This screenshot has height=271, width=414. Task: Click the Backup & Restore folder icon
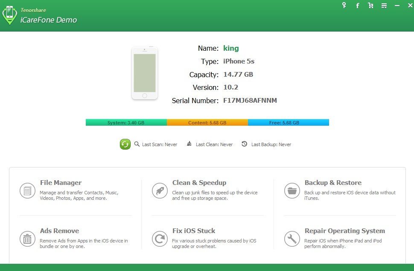[x=292, y=190]
